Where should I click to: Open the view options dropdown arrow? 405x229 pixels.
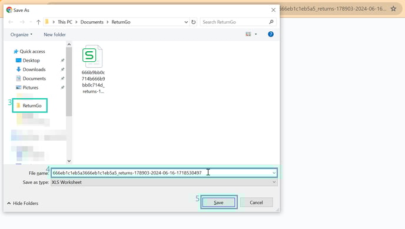(256, 34)
